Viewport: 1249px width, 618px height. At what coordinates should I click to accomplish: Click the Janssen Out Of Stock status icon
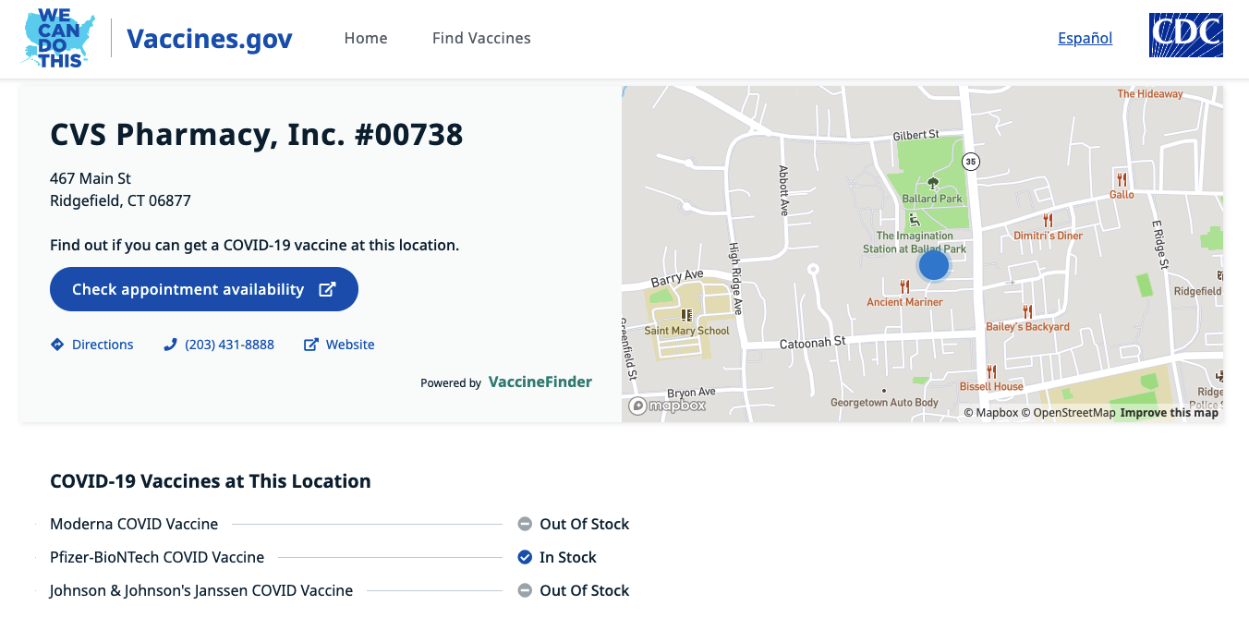[525, 590]
